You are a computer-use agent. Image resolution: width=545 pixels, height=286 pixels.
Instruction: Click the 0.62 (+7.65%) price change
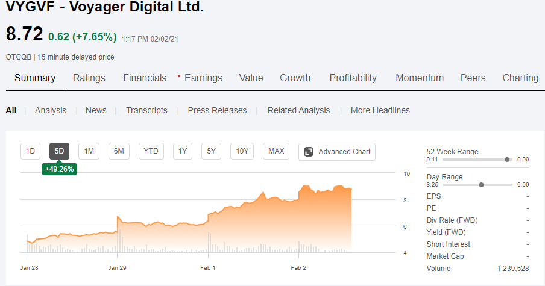[83, 37]
